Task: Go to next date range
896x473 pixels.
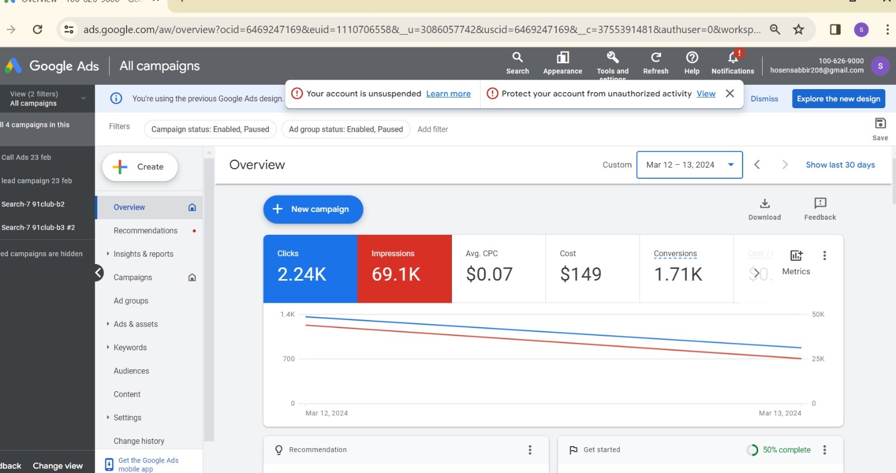Action: pyautogui.click(x=785, y=165)
